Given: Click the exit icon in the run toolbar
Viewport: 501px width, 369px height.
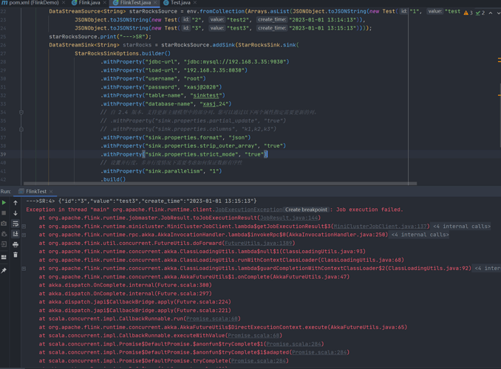Looking at the screenshot, I should pos(4,244).
